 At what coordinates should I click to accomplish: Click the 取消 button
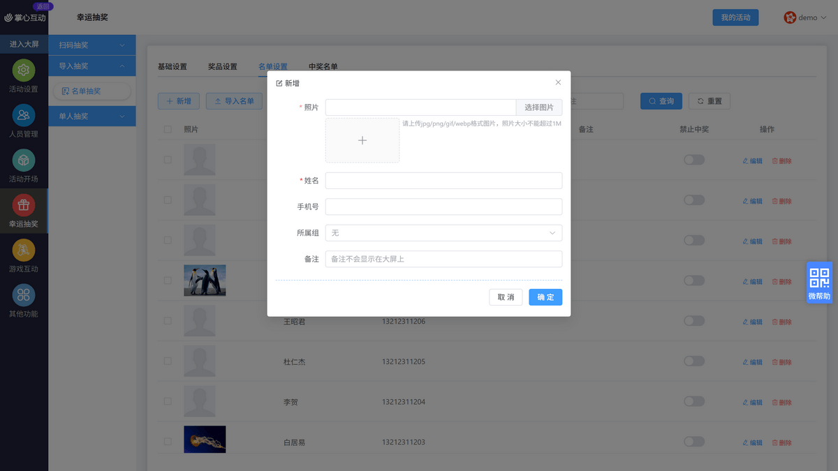pyautogui.click(x=506, y=297)
